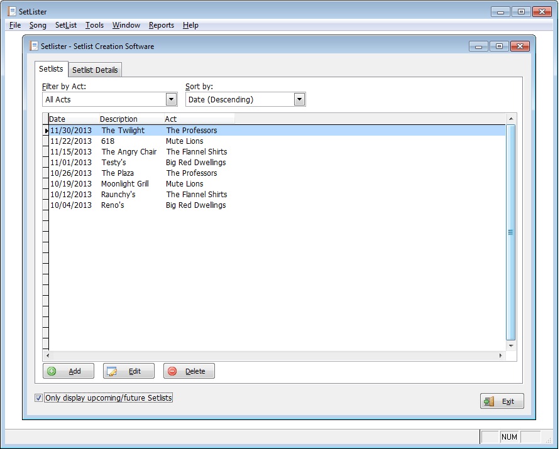Click the Date column header
560x449 pixels.
[x=57, y=119]
